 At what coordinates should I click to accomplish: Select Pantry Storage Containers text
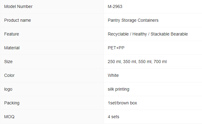(x=133, y=20)
